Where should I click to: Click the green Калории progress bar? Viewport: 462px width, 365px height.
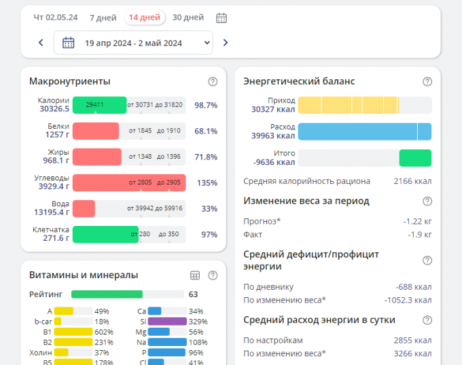coord(99,105)
